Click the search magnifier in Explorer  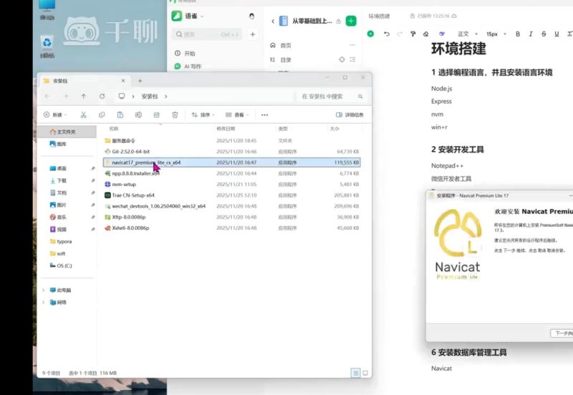[x=360, y=97]
